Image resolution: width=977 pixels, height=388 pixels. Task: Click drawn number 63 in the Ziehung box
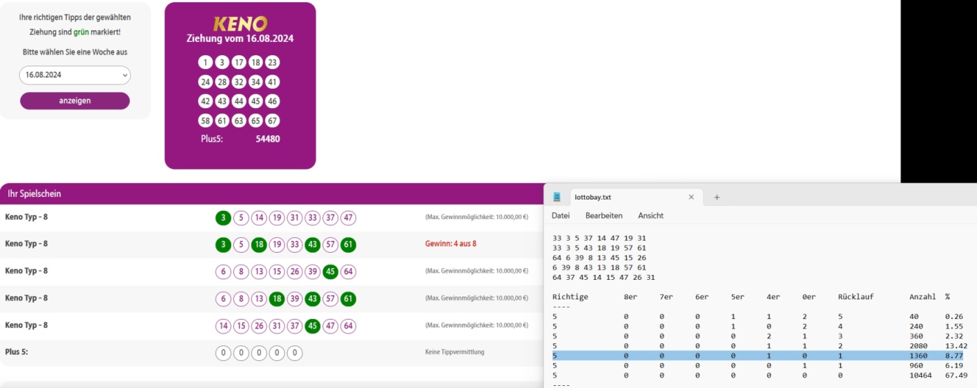pyautogui.click(x=239, y=121)
